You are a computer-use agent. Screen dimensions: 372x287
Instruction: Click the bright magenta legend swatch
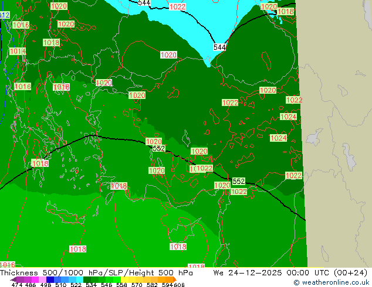click(x=35, y=279)
